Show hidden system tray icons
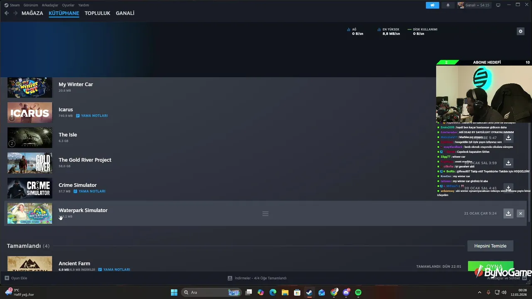Image resolution: width=532 pixels, height=299 pixels. [x=479, y=292]
